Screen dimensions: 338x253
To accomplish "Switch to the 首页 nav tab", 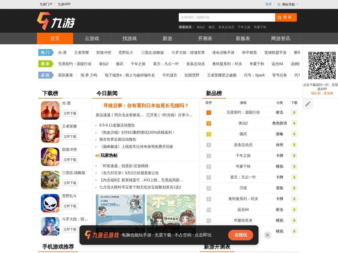I will coord(55,38).
